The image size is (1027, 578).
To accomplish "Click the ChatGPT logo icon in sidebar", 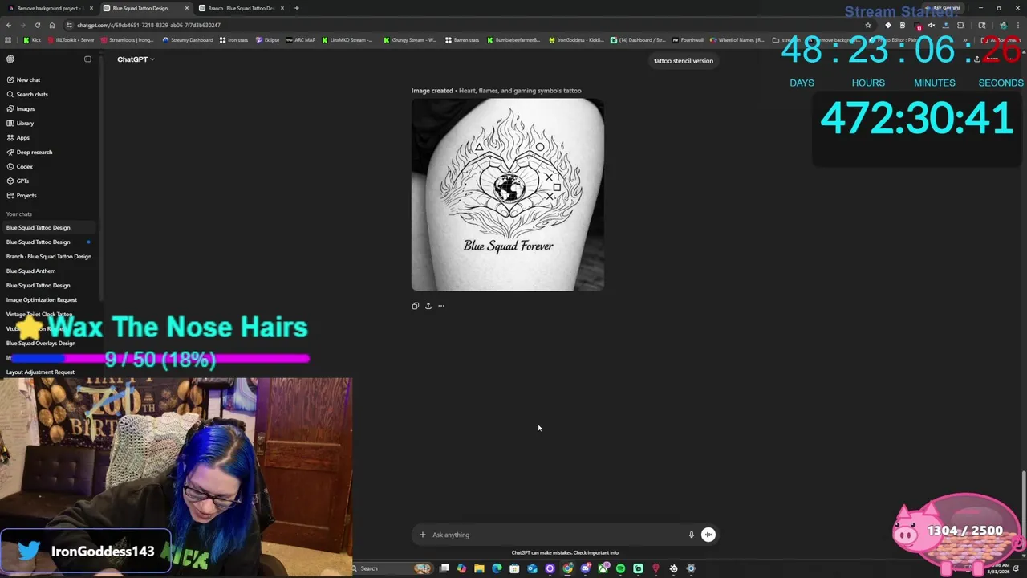I will pos(10,59).
